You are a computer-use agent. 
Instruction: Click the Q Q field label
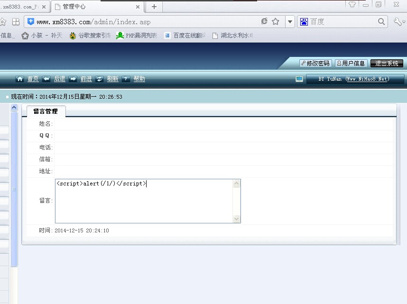(x=46, y=136)
